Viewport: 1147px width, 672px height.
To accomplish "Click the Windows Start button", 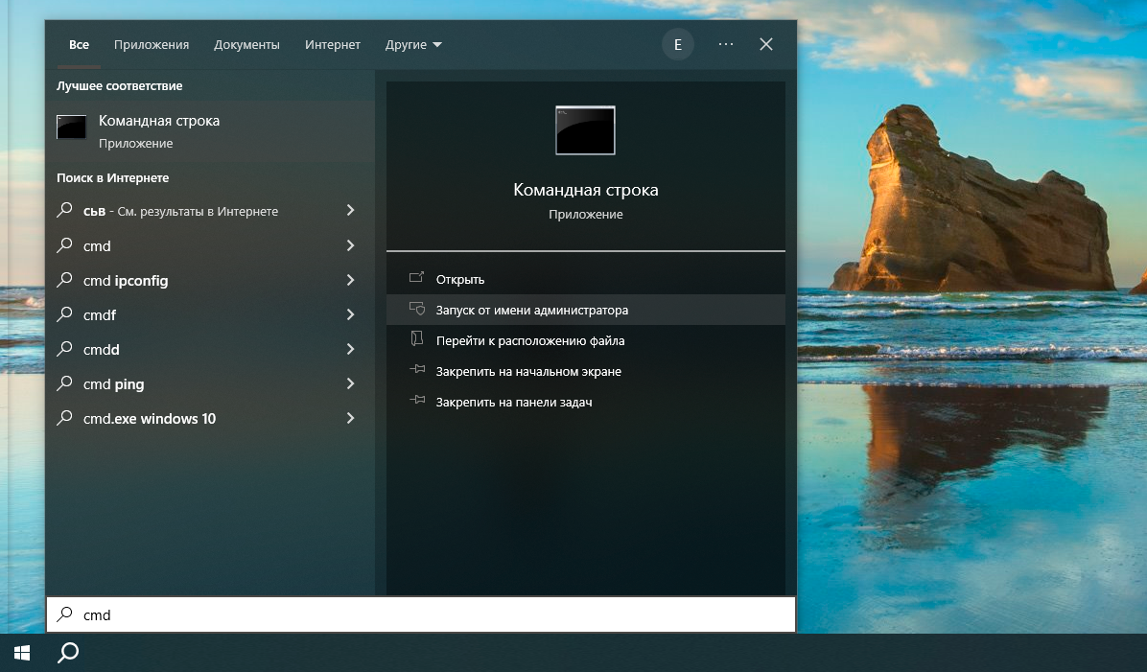I will (x=22, y=653).
